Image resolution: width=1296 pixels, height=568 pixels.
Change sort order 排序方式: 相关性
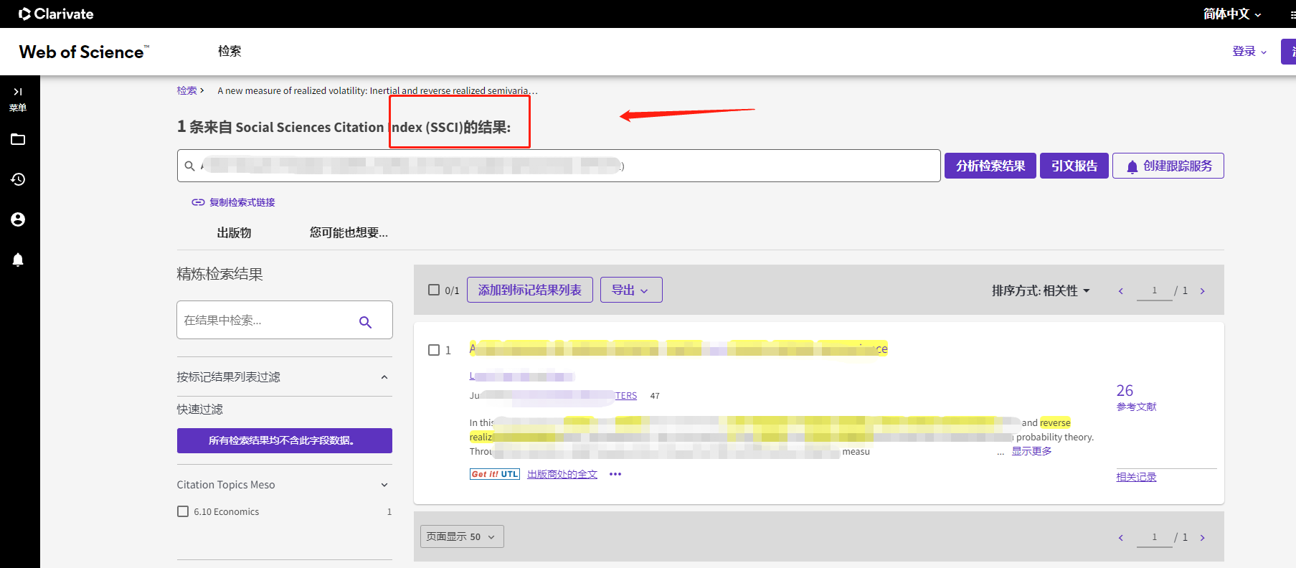pos(1041,290)
